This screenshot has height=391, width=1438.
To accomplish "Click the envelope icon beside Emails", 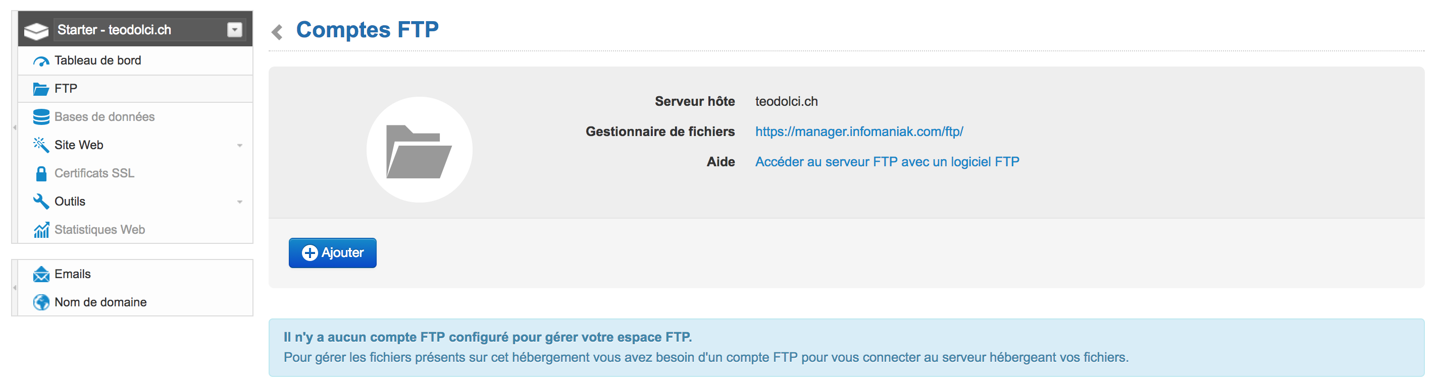I will (x=41, y=274).
